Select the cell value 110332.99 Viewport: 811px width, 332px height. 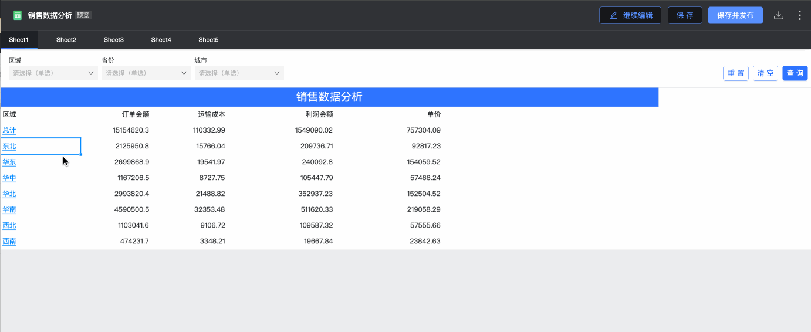pyautogui.click(x=209, y=130)
